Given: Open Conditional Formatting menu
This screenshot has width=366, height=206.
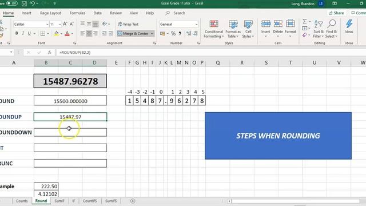Looking at the screenshot, I should 213,29.
